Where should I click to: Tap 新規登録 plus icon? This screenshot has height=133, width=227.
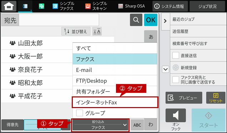point(176,68)
